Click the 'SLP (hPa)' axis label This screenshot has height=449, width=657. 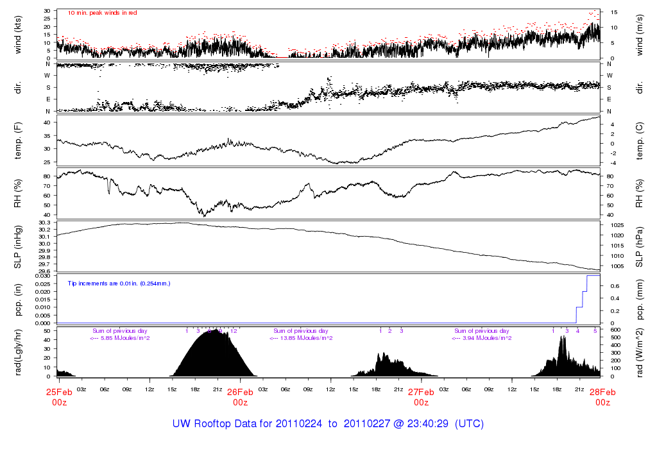coord(640,247)
